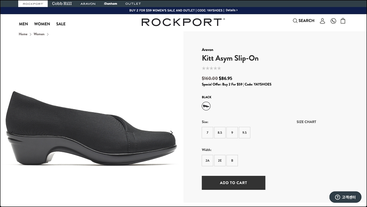
Task: Open the search magnifier icon
Action: pyautogui.click(x=295, y=21)
